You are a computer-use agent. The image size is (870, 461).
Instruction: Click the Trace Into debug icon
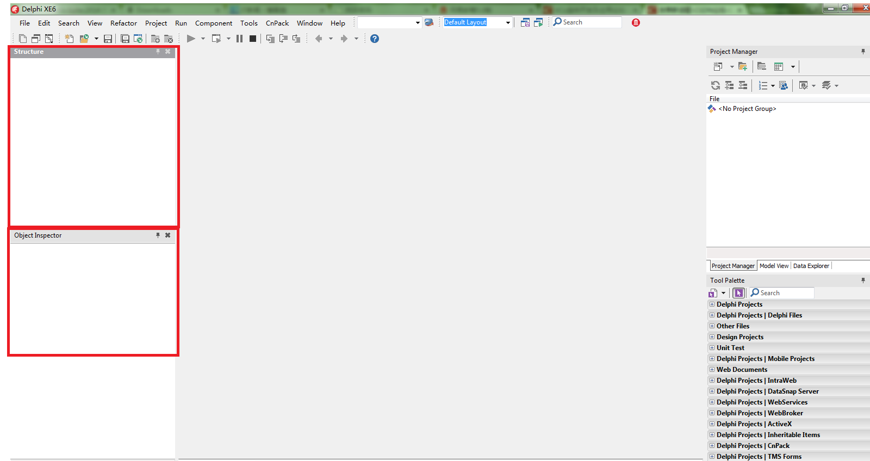click(270, 39)
